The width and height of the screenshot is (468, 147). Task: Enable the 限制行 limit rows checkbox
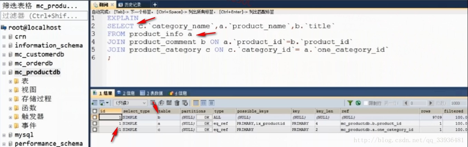click(x=366, y=103)
